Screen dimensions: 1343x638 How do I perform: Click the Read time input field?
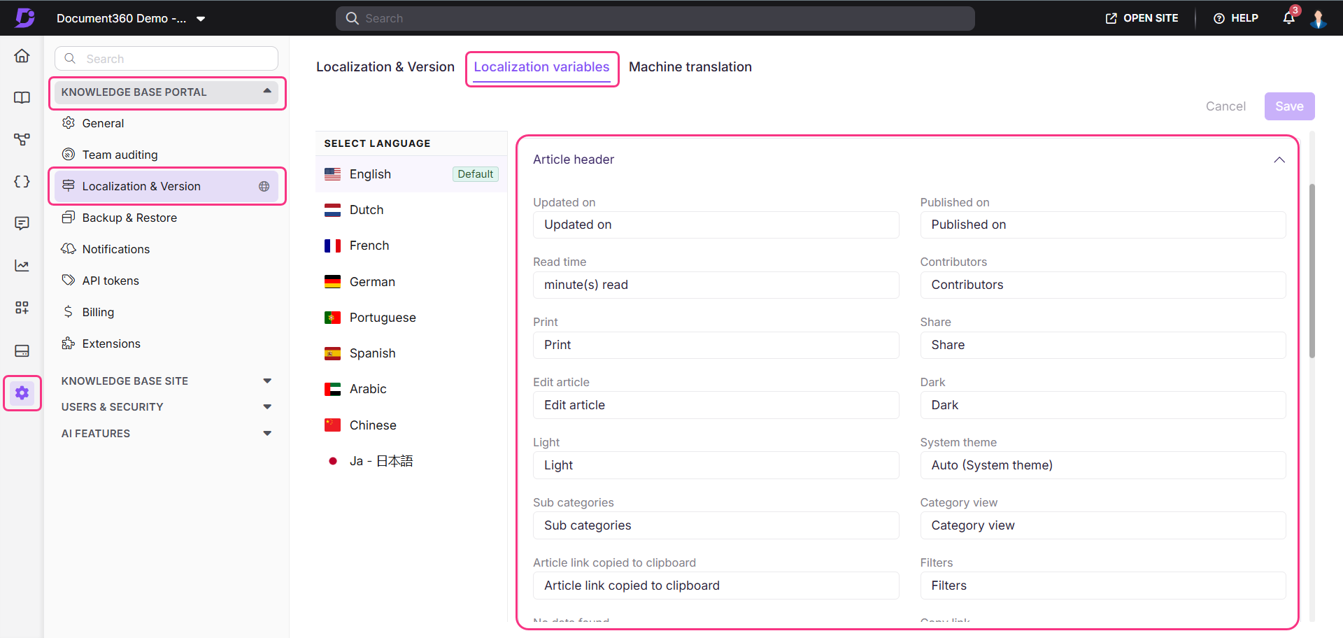(x=715, y=285)
